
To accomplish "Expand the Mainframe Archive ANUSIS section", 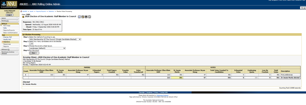I will click(x=10, y=53).
